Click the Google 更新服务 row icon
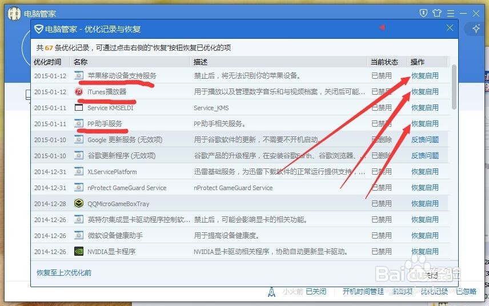Viewport: 489px width, 306px height. click(x=79, y=140)
